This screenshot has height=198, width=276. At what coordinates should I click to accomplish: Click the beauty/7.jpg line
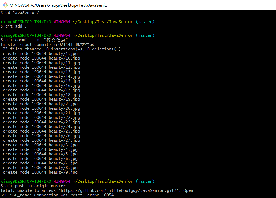click(x=40, y=163)
